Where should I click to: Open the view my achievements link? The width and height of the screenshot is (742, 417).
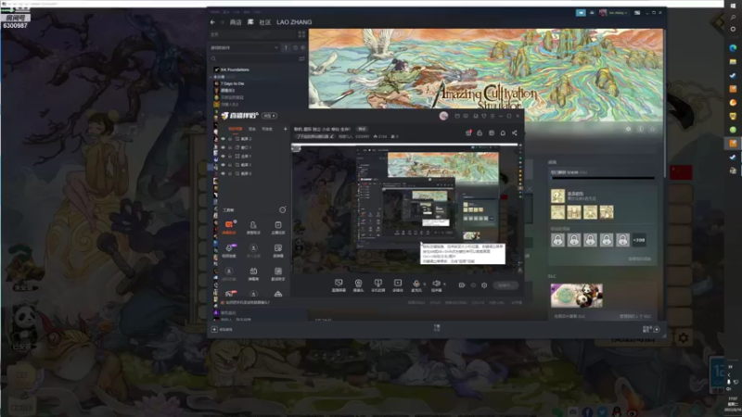(639, 259)
